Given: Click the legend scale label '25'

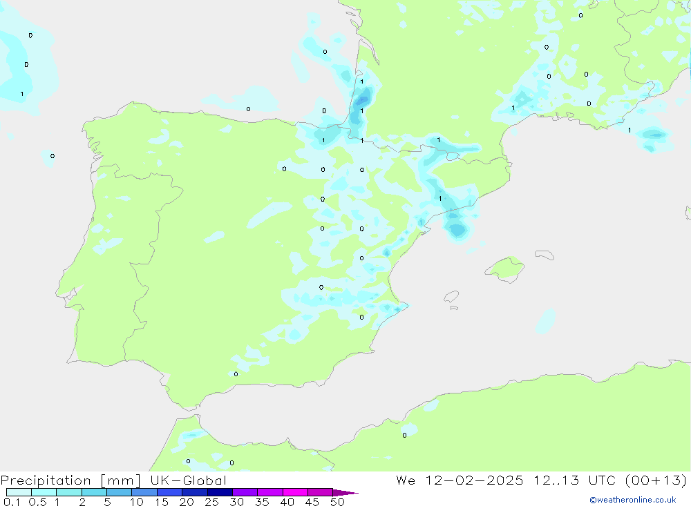Looking at the screenshot, I should coord(212,502).
